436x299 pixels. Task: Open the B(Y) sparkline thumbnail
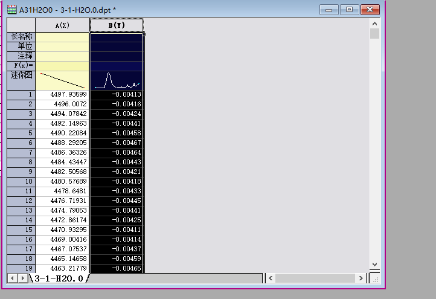pos(117,80)
